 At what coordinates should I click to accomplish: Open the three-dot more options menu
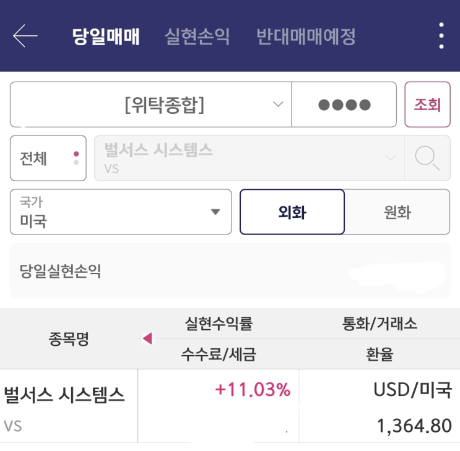point(441,36)
